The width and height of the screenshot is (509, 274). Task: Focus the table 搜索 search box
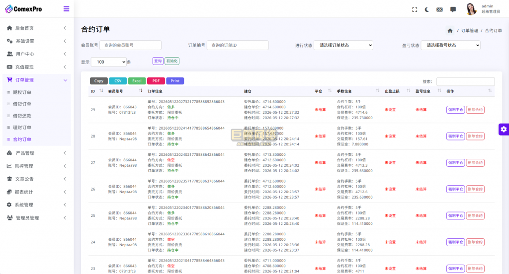point(465,81)
